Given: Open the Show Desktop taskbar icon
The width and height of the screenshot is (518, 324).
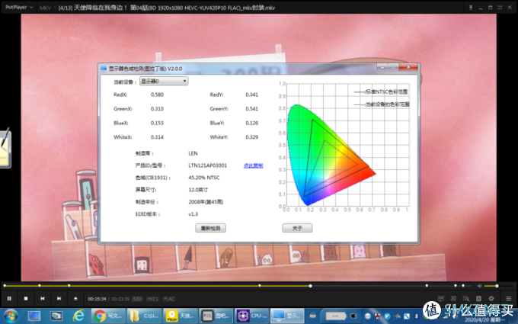Looking at the screenshot, I should [x=34, y=316].
